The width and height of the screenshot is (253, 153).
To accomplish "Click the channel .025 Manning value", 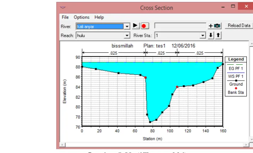I will pos(161,53).
